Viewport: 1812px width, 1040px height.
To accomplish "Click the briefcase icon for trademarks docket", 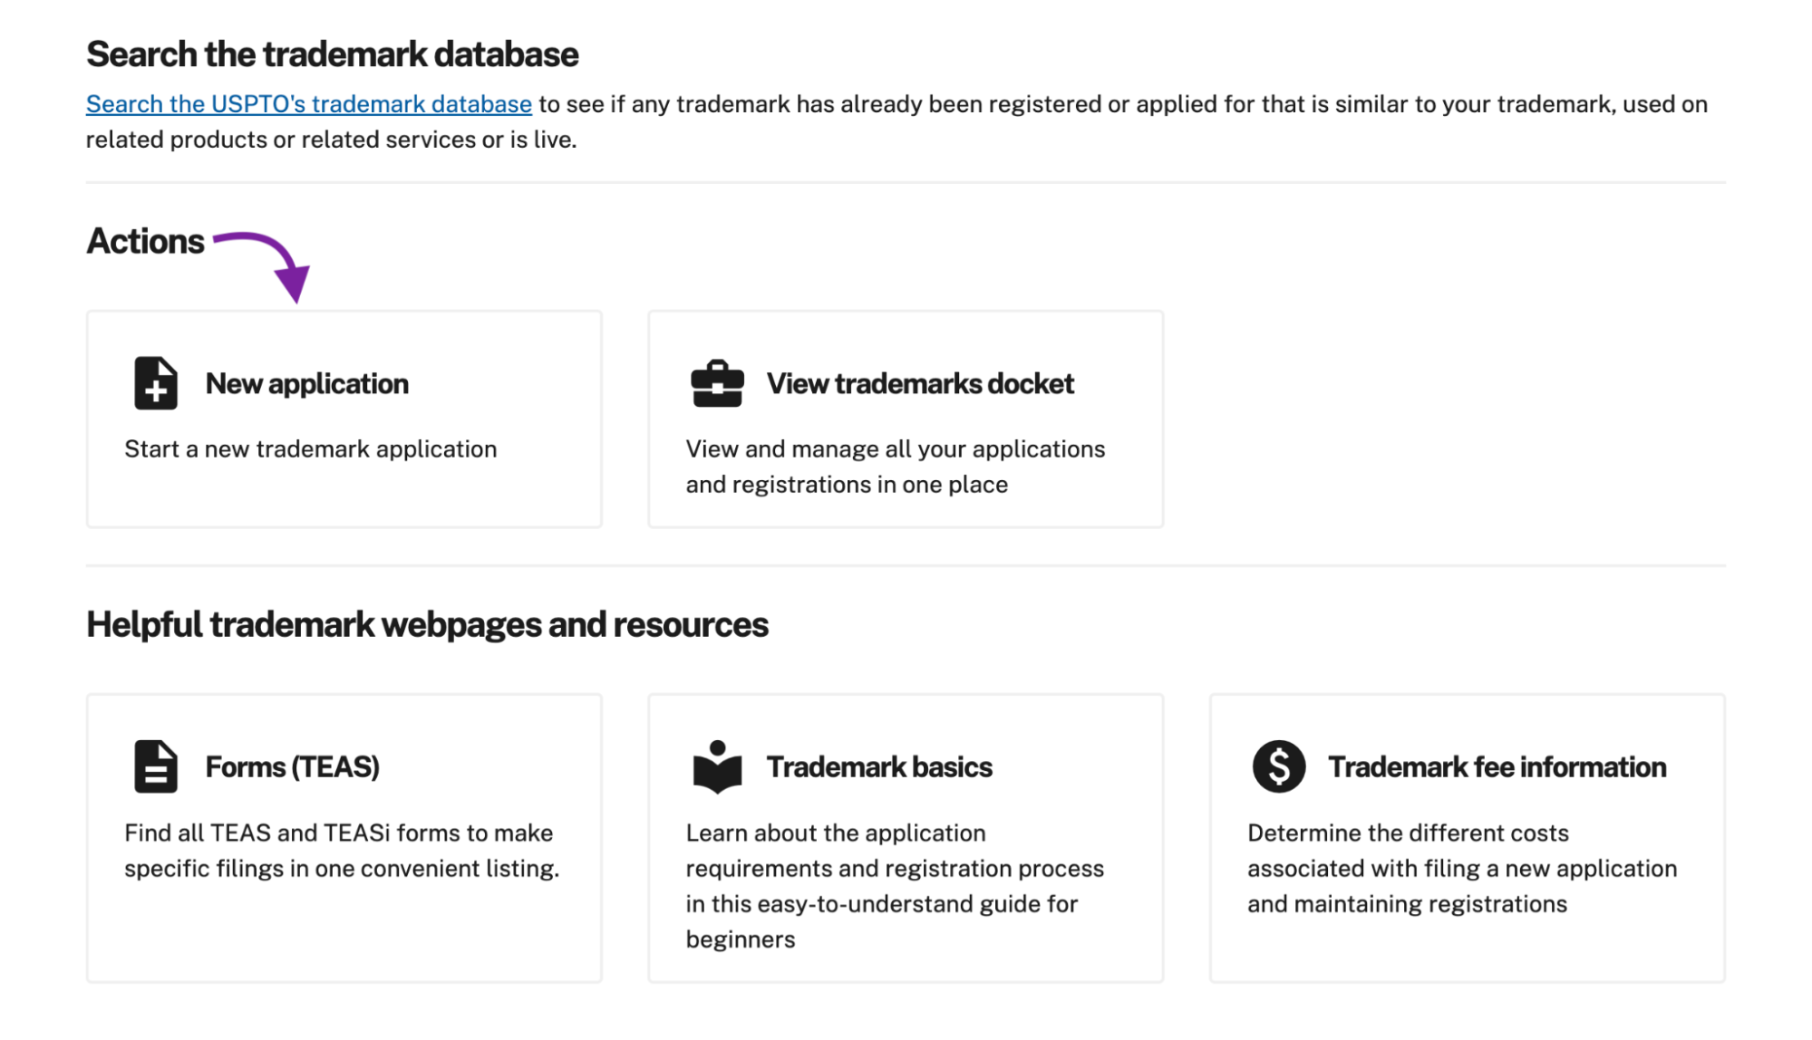I will pyautogui.click(x=717, y=384).
